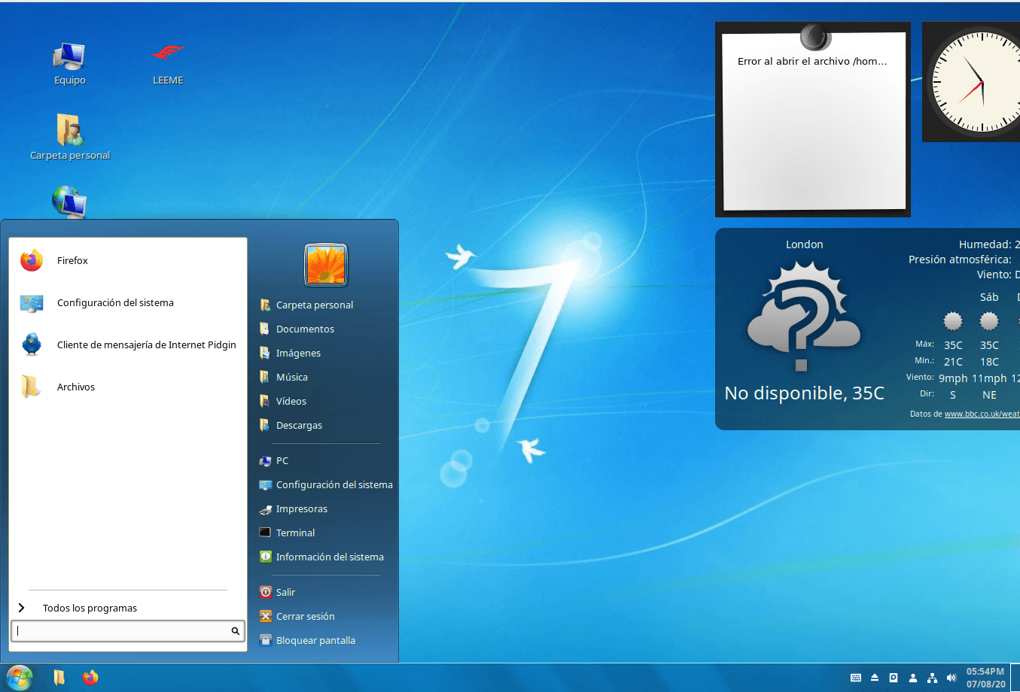Click the user account tray icon
This screenshot has height=692, width=1020.
(x=913, y=678)
